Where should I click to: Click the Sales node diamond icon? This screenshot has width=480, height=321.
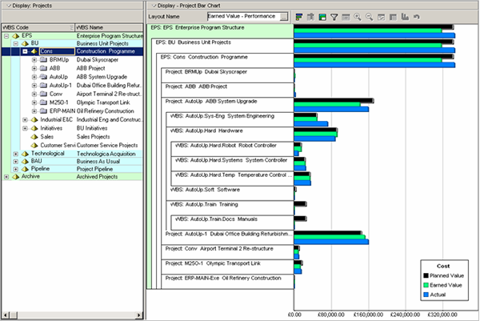[x=34, y=137]
